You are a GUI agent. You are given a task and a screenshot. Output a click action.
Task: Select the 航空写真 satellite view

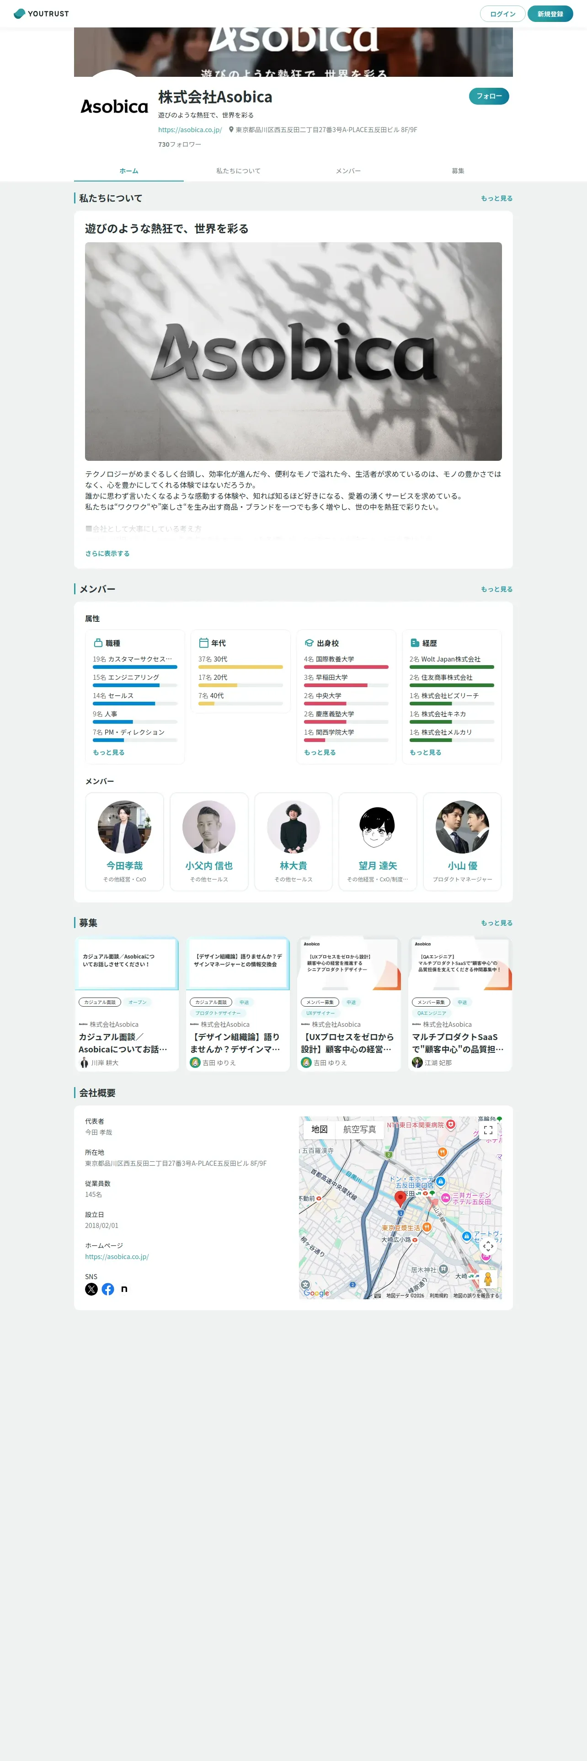[x=359, y=1129]
